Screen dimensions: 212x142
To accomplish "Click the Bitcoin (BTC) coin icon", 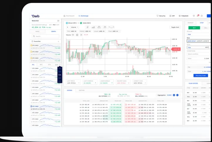I will pyautogui.click(x=67, y=23).
